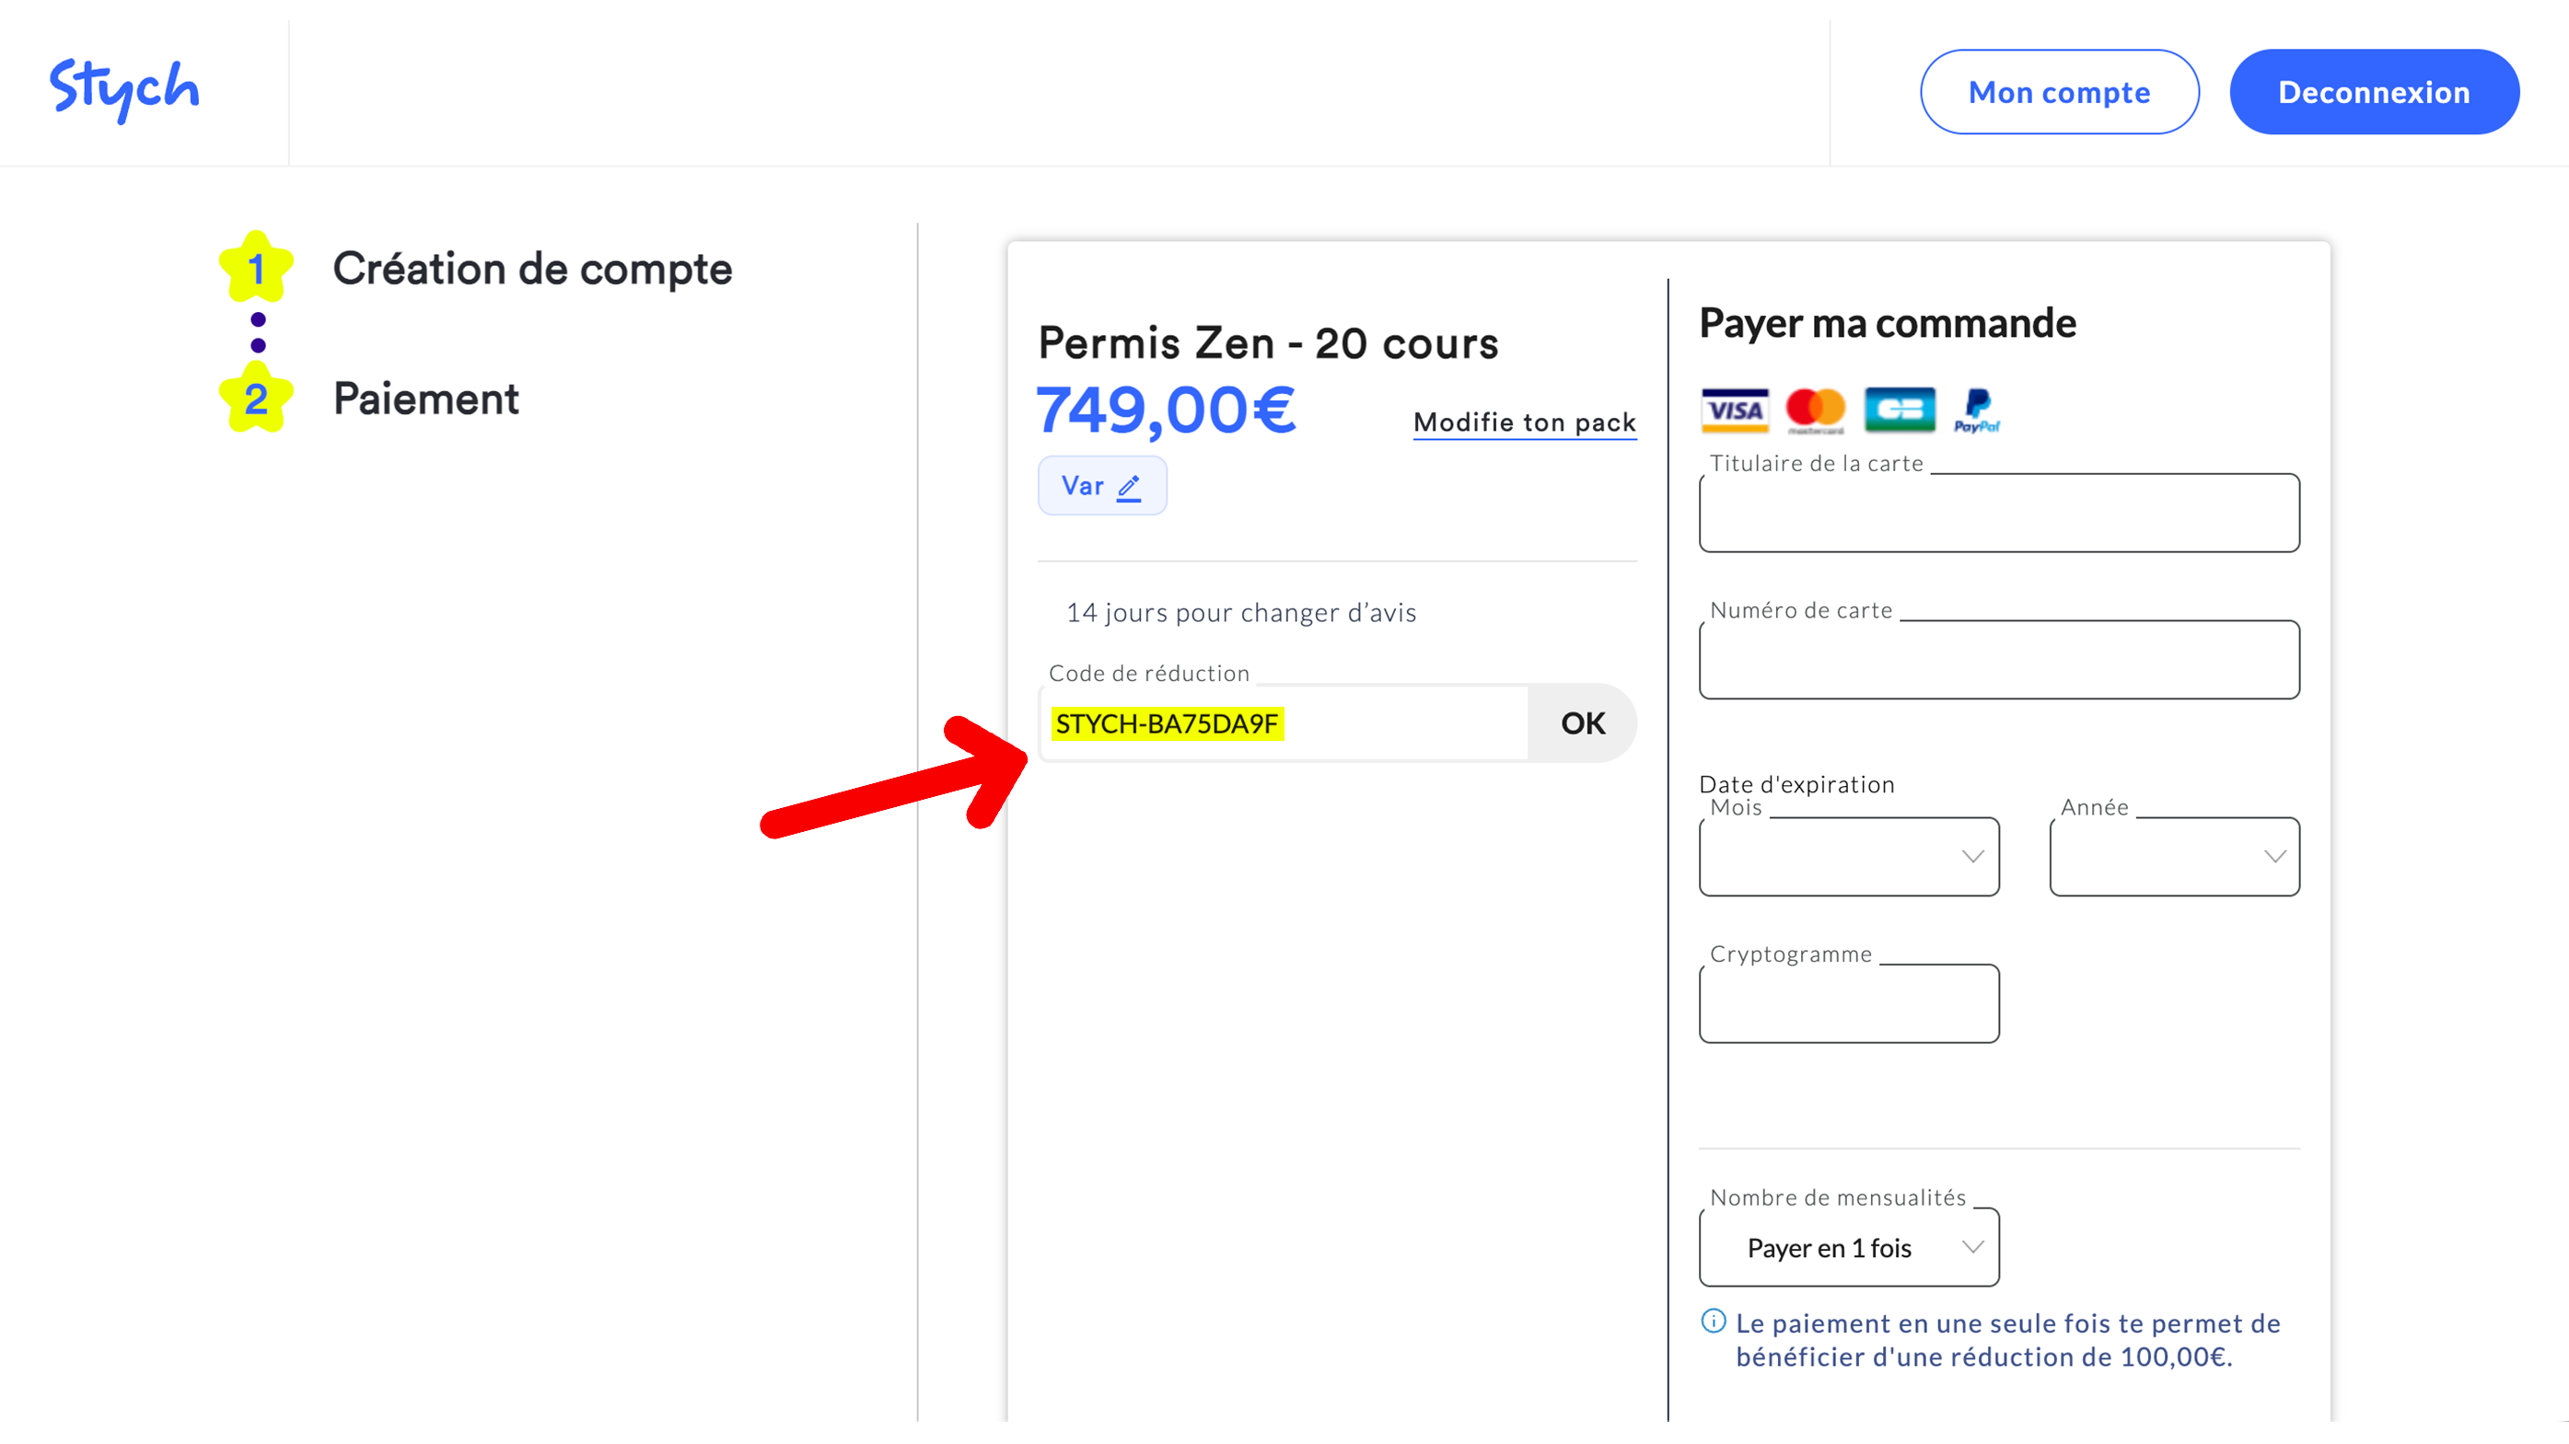Click the info icon about payment reduction

(1713, 1323)
